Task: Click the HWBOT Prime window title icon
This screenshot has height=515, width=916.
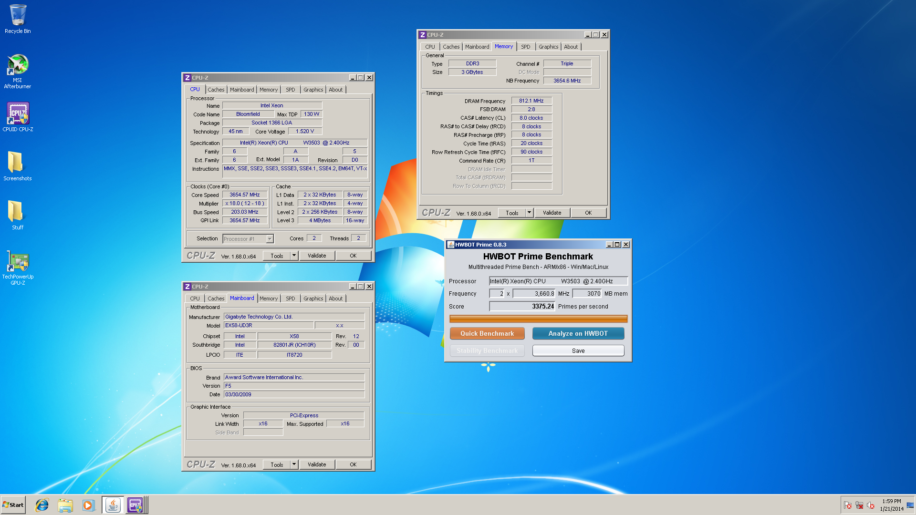Action: [x=450, y=245]
